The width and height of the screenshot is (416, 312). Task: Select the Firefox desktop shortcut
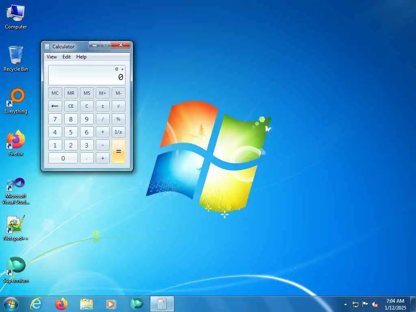pyautogui.click(x=16, y=143)
